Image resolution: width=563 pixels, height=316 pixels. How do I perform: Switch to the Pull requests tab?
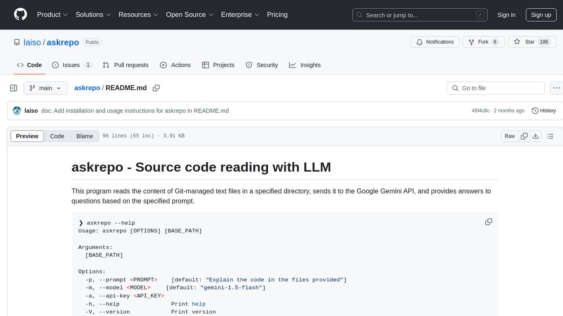coord(125,65)
